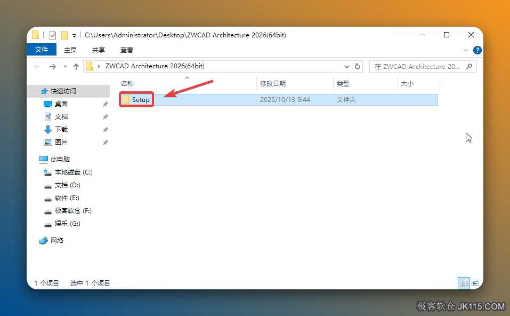Click the pin icon beside 图片

pyautogui.click(x=105, y=143)
